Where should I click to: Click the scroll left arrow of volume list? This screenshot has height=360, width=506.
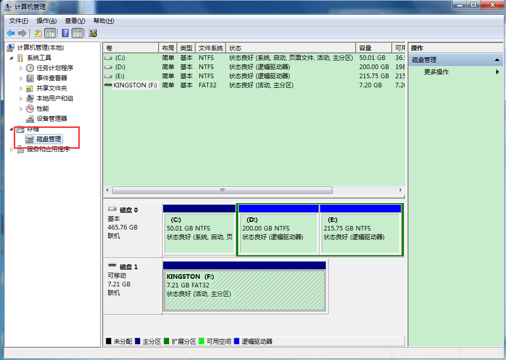108,190
